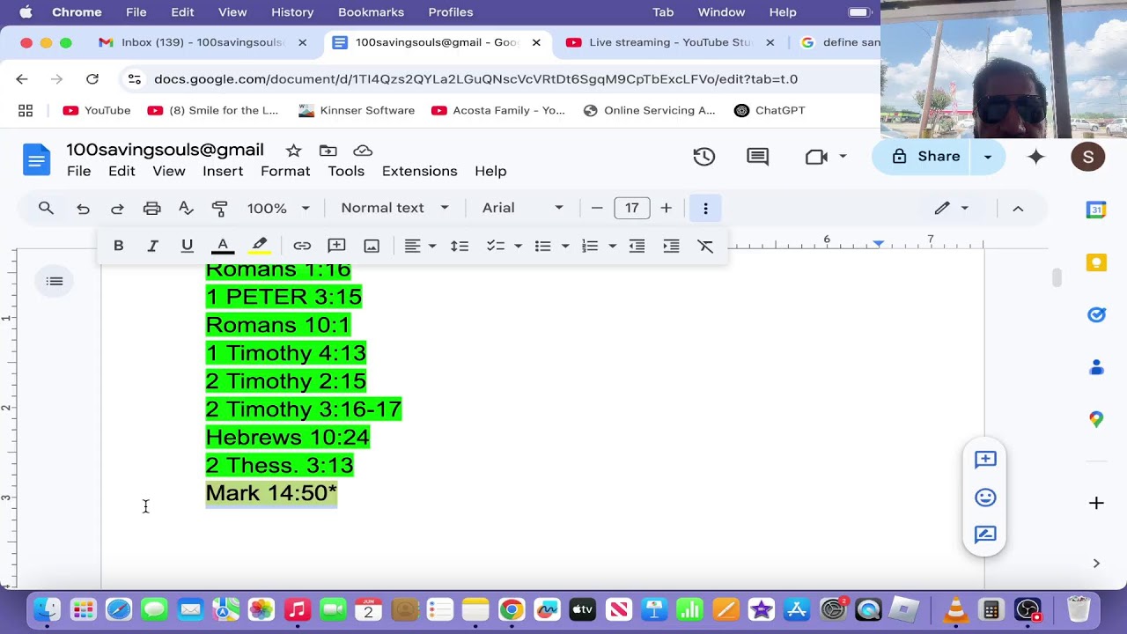This screenshot has height=634, width=1127.
Task: Toggle italic formatting
Action: (x=152, y=246)
